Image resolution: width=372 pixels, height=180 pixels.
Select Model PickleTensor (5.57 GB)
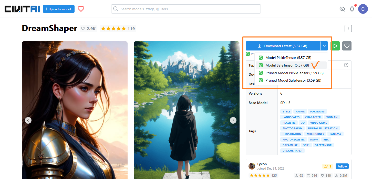291,58
